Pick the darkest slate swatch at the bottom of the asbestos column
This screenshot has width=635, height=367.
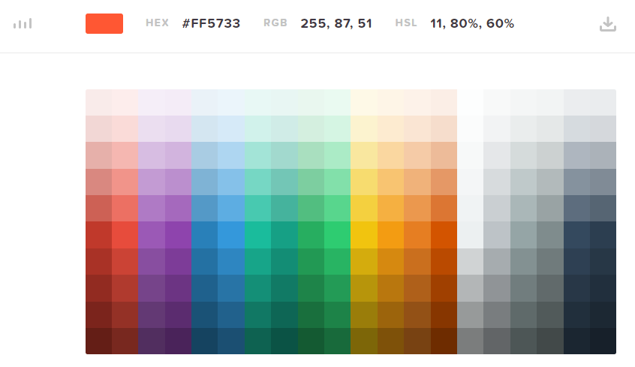550,341
